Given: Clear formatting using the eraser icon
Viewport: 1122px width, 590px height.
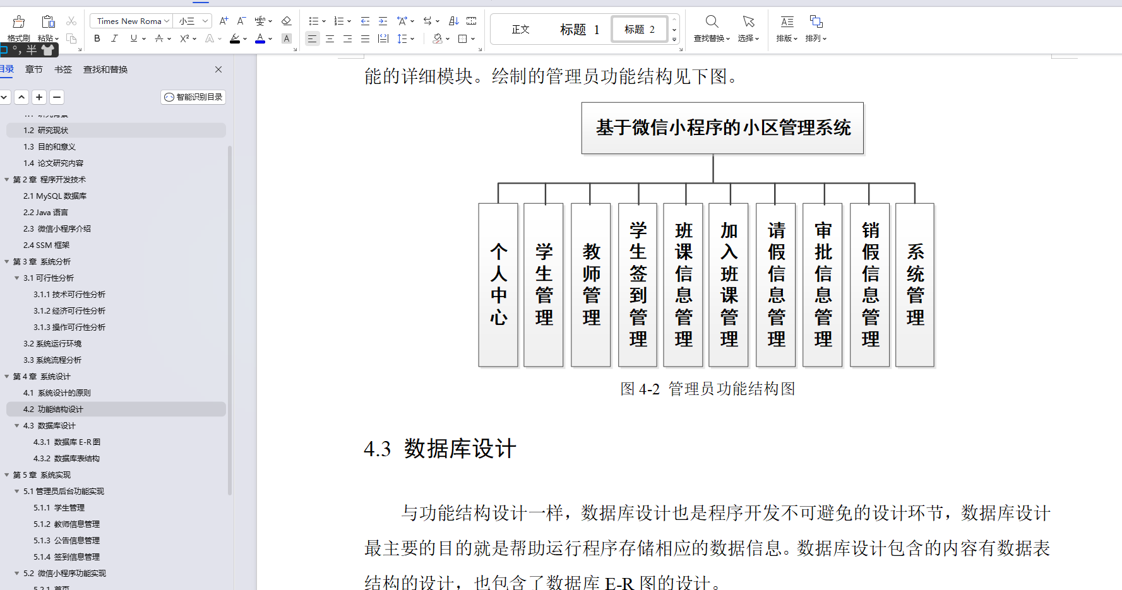Looking at the screenshot, I should tap(286, 20).
